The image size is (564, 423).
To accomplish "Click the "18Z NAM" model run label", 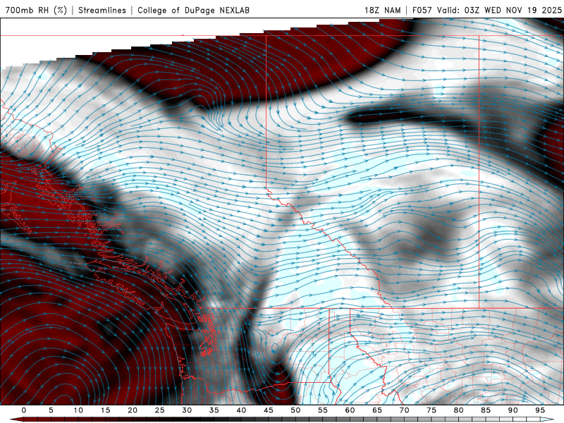I will pos(382,10).
